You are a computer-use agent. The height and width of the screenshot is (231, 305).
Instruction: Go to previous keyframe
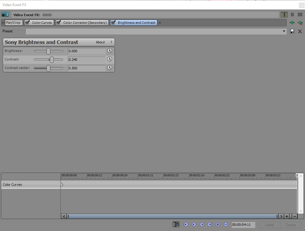point(194,225)
